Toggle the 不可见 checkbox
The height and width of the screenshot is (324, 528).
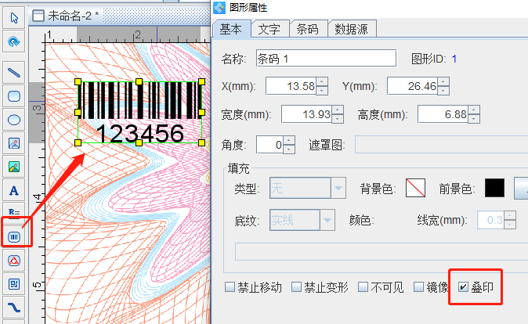point(363,287)
